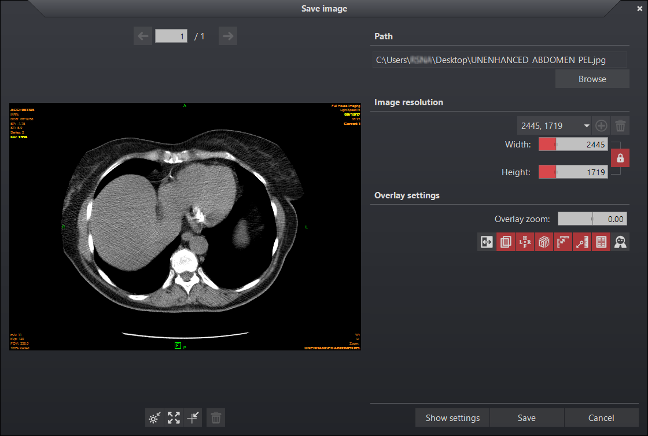The width and height of the screenshot is (648, 436).
Task: Toggle the aspect ratio lock
Action: pos(620,158)
